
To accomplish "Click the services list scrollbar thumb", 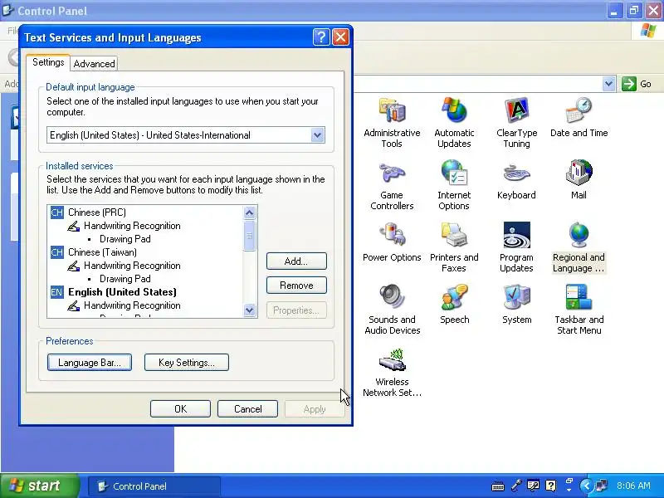I will [250, 236].
